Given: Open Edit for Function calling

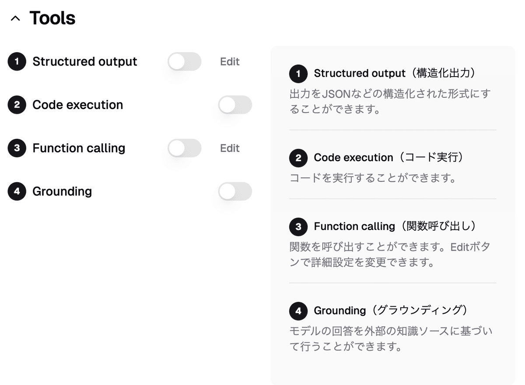Looking at the screenshot, I should pos(230,148).
